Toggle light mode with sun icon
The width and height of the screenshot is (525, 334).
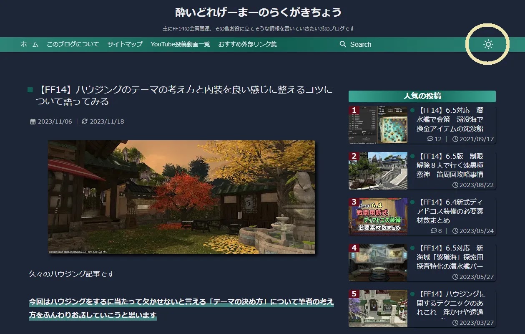pyautogui.click(x=488, y=44)
